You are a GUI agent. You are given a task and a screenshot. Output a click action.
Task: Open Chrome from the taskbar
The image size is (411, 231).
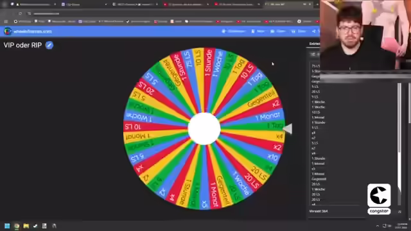pyautogui.click(x=17, y=226)
